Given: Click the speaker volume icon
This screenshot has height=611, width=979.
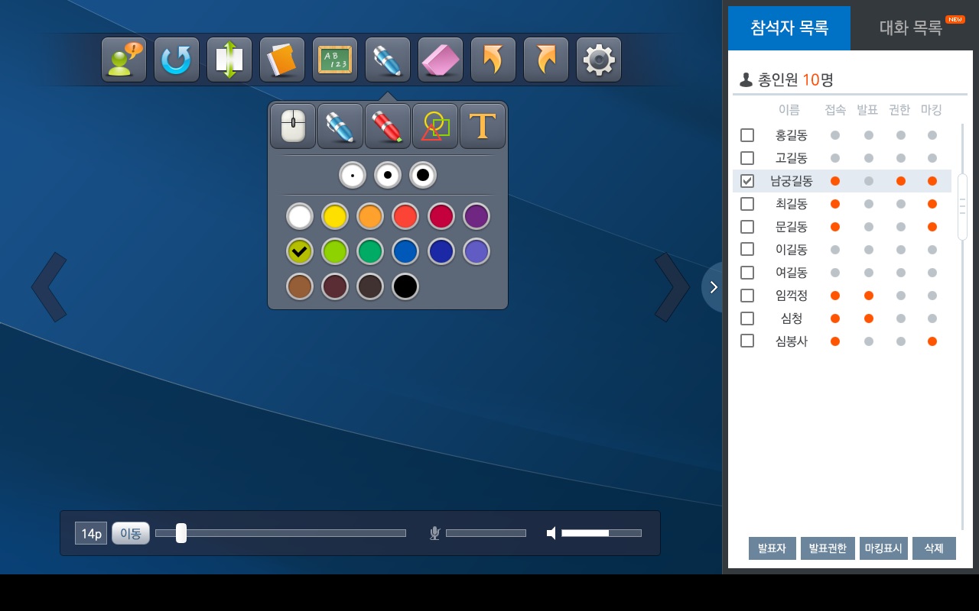Looking at the screenshot, I should (551, 533).
